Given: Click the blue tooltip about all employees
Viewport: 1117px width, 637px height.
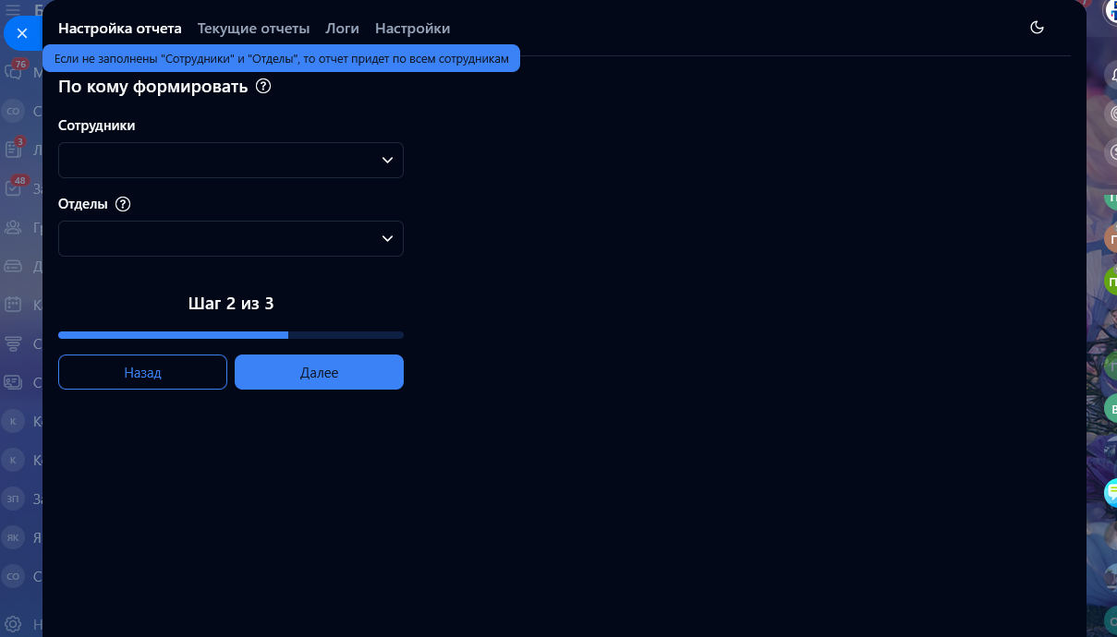Looking at the screenshot, I should pos(282,58).
